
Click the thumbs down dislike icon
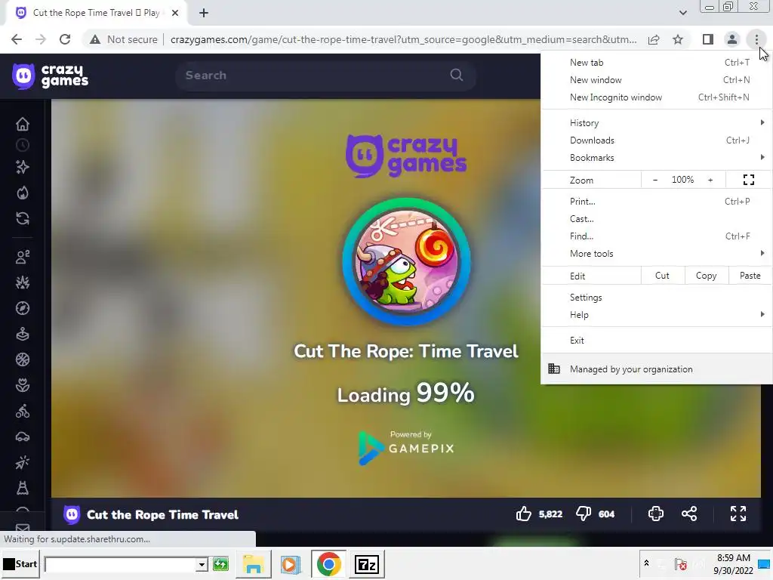coord(584,514)
